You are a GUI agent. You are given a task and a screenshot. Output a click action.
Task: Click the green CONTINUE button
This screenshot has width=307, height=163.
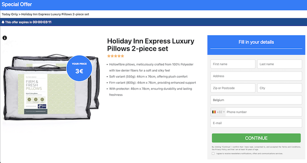pyautogui.click(x=256, y=138)
